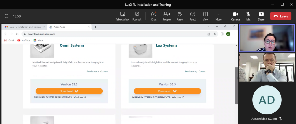Select the man's video tile
Image resolution: width=296 pixels, height=124 pixels.
point(267,67)
